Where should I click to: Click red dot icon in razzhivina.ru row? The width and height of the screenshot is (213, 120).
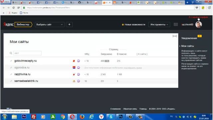[74, 74]
